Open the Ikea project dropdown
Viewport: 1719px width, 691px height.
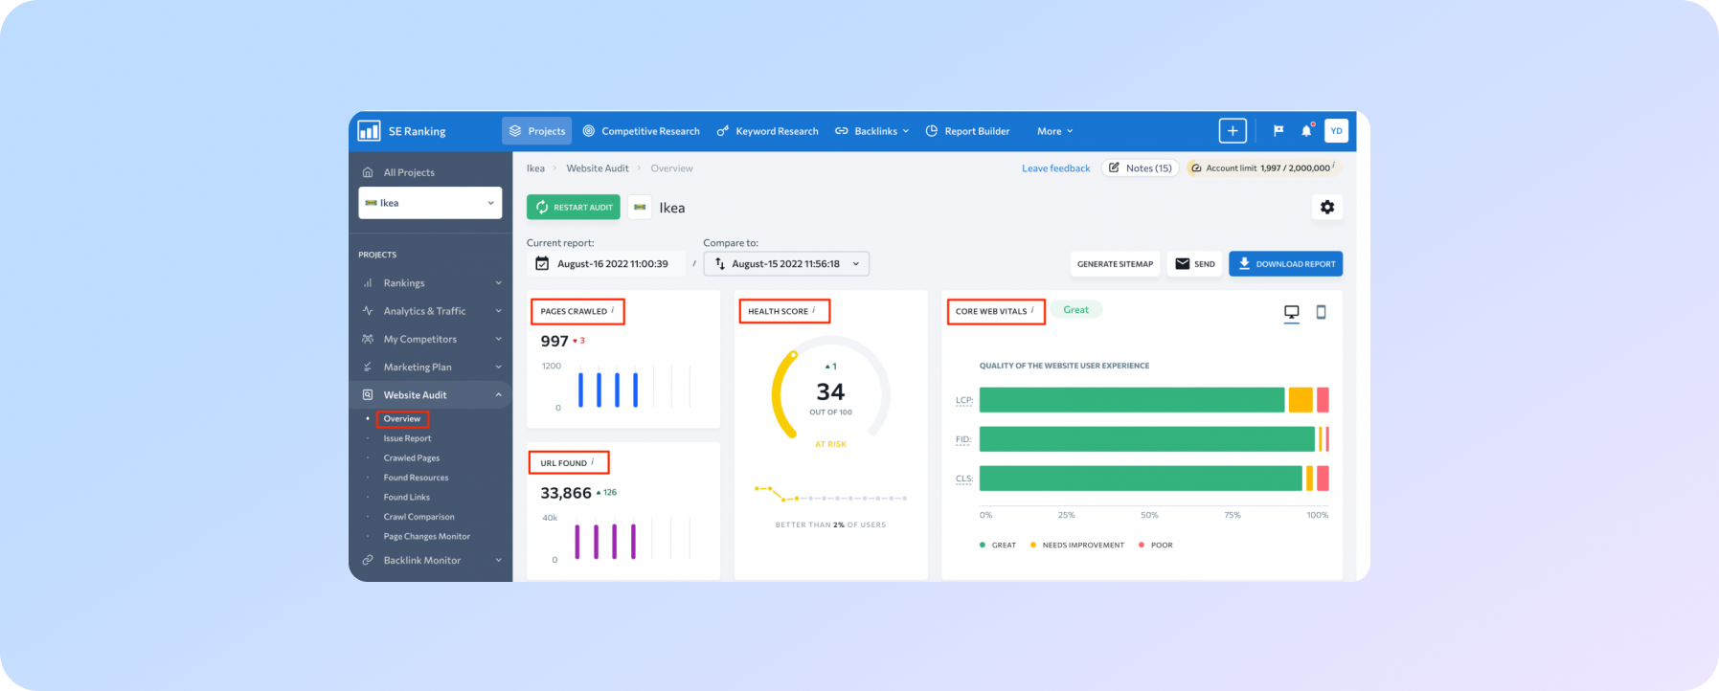(430, 203)
